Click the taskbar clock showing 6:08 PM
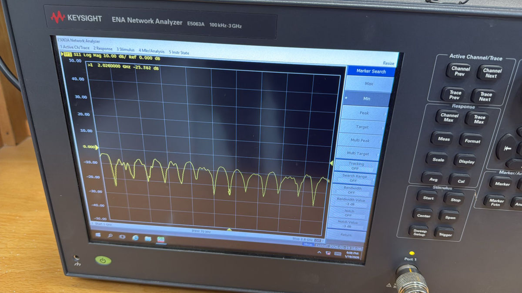Image resolution: width=522 pixels, height=293 pixels. coord(352,255)
